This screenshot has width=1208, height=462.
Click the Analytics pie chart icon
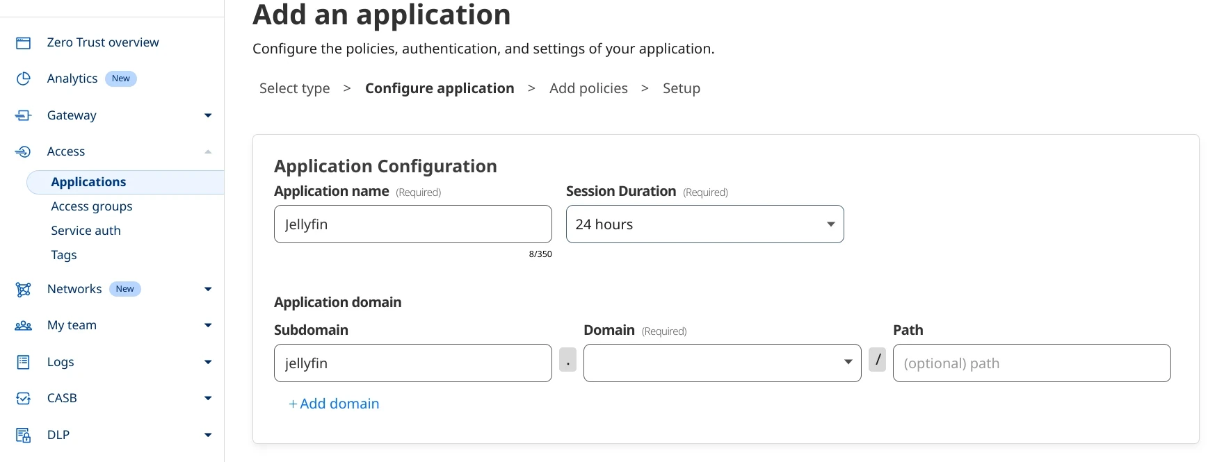click(23, 79)
